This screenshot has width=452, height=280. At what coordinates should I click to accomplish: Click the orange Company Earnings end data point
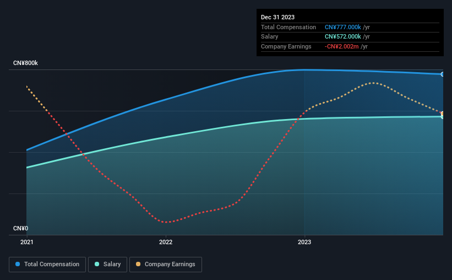click(443, 113)
